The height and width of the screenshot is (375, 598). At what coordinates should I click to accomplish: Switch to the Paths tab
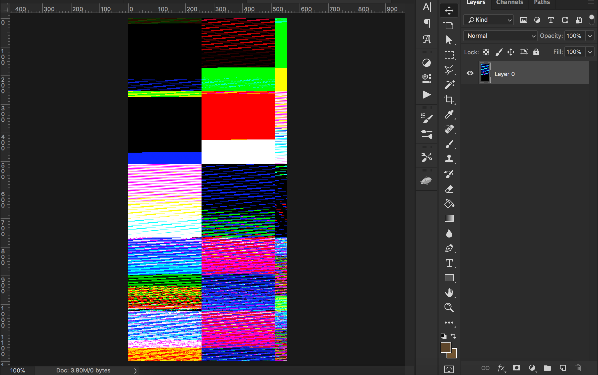coord(541,2)
